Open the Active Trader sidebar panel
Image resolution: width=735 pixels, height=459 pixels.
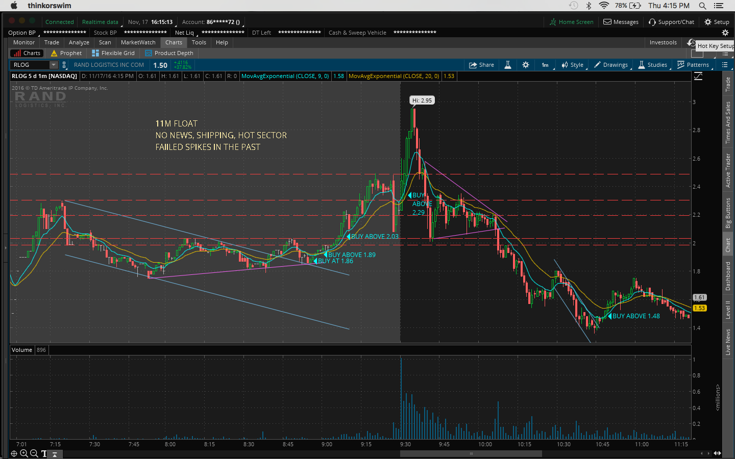coord(728,170)
